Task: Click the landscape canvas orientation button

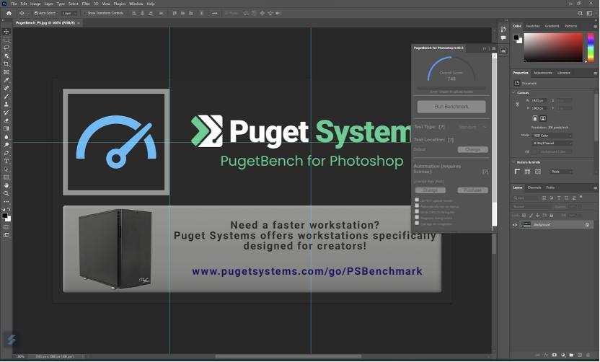Action: 542,118
